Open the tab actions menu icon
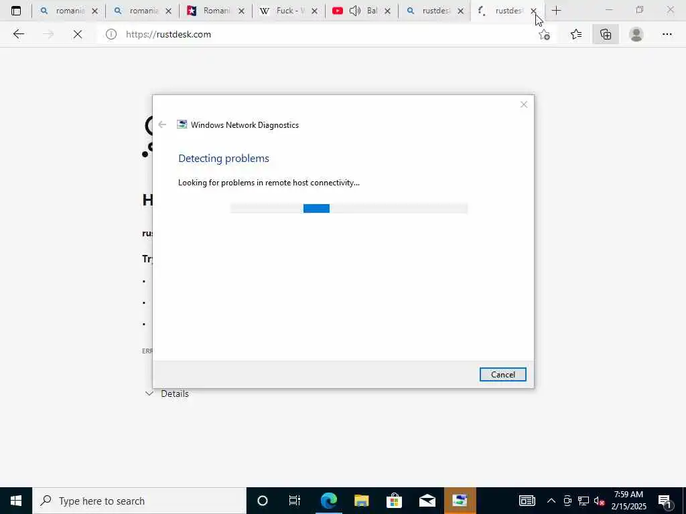Screen dimensions: 686x514 pos(16,11)
